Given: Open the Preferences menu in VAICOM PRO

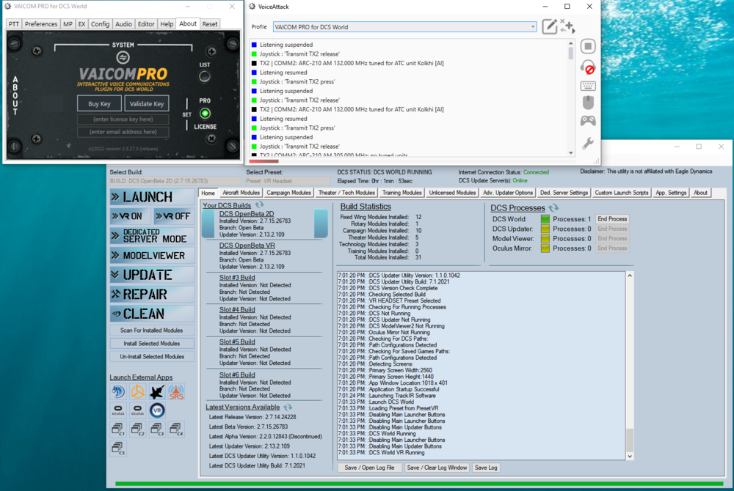Looking at the screenshot, I should 40,23.
